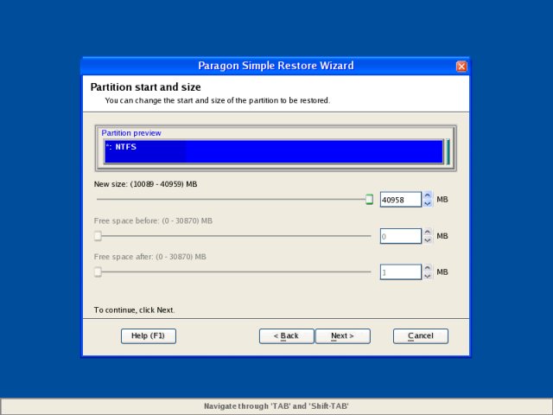Click the Free space before slider handle
The width and height of the screenshot is (553, 415).
98,236
